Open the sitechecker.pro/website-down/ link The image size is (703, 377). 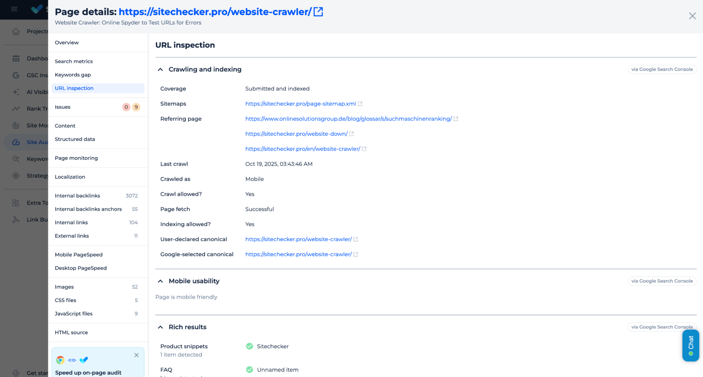tap(296, 134)
